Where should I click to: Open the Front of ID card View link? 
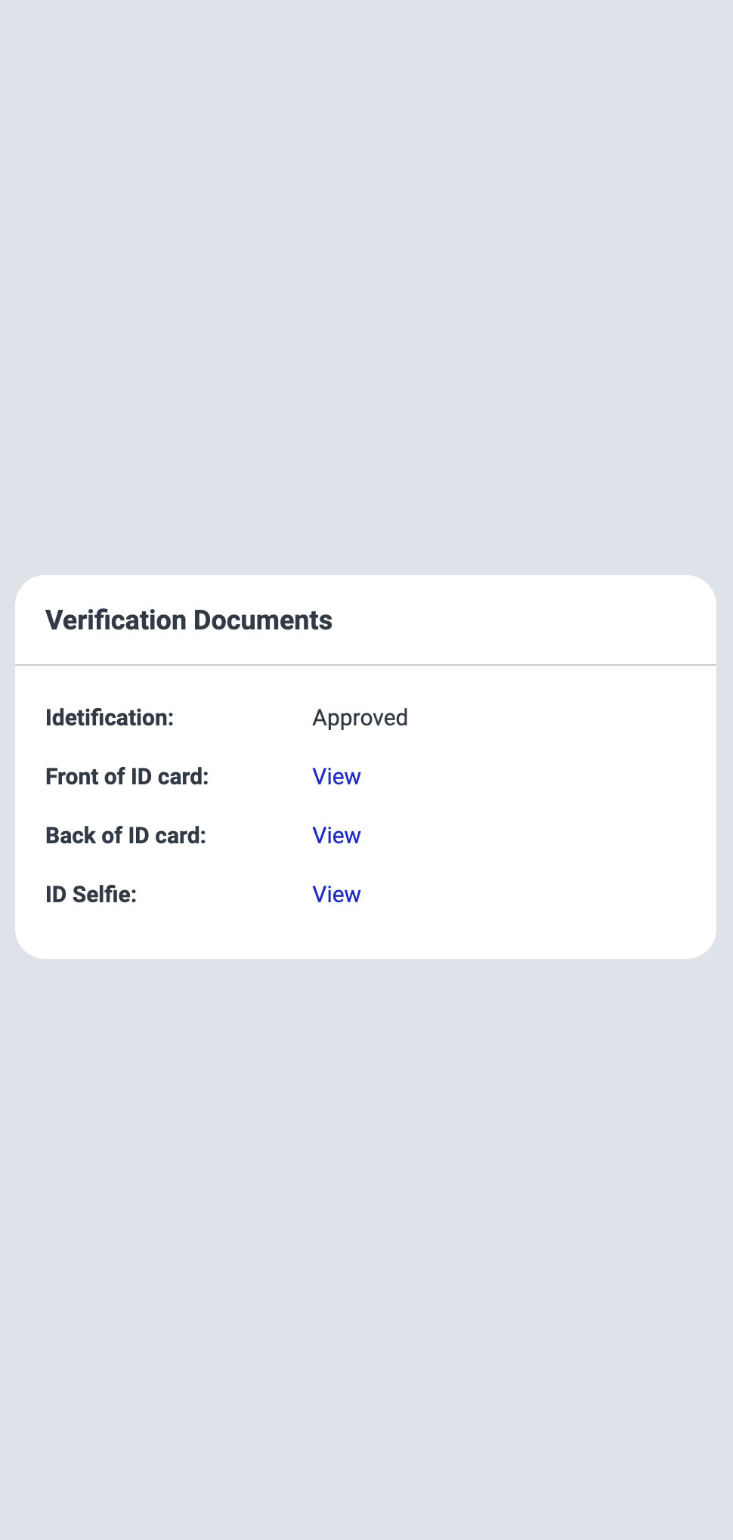coord(336,777)
